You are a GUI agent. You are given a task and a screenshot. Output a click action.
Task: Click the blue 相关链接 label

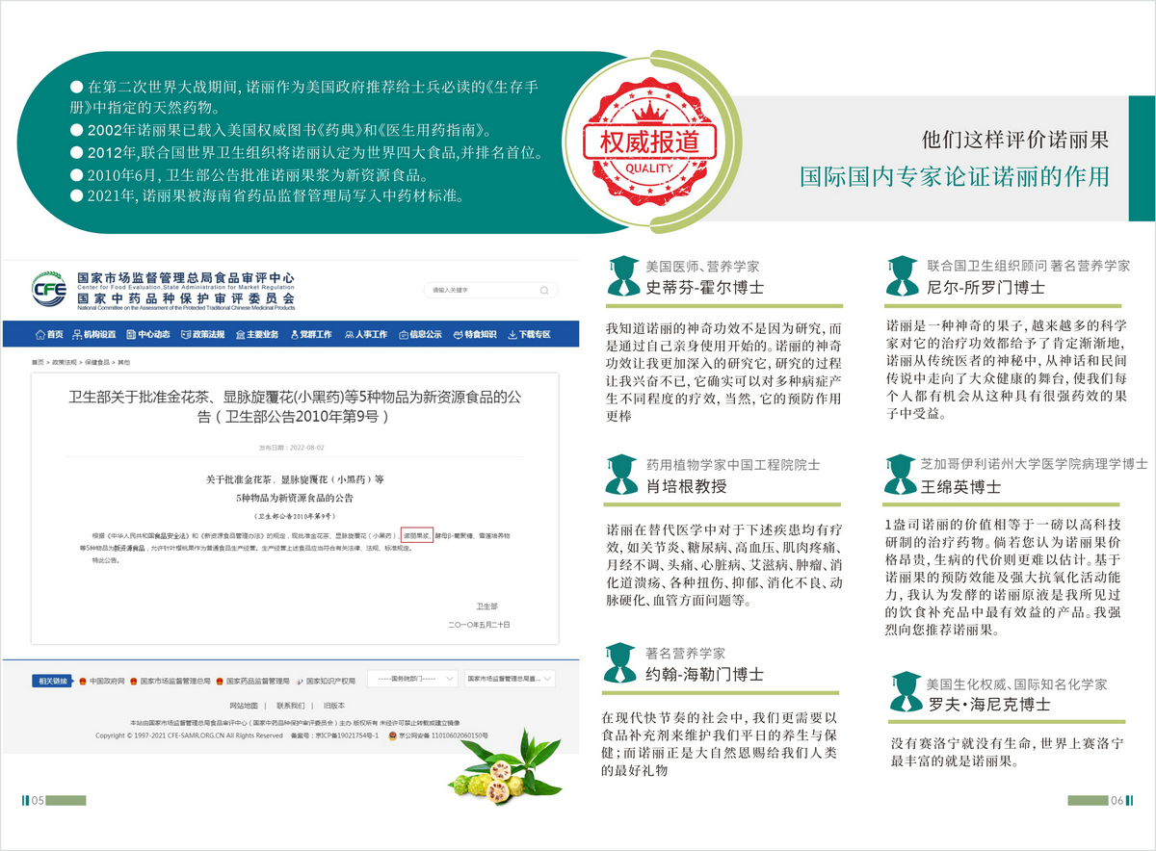53,681
